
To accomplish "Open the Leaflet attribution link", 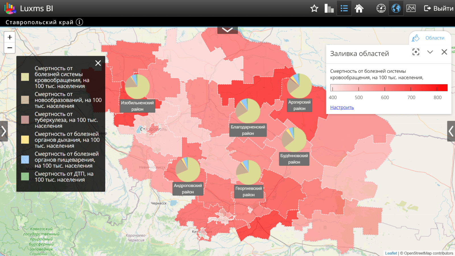I will tap(391, 253).
